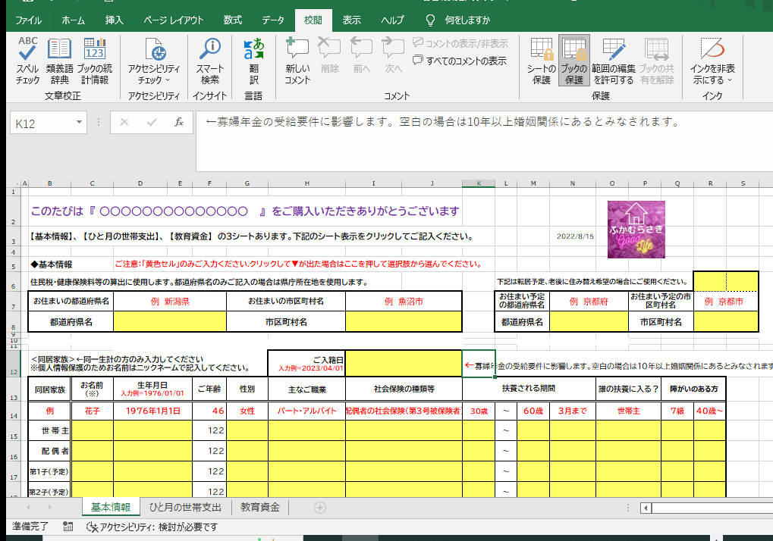Open the スマート検索 smart lookup
The image size is (773, 541).
[210, 61]
